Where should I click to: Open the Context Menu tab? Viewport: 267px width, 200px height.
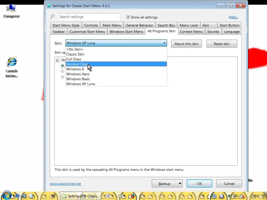[x=191, y=32]
